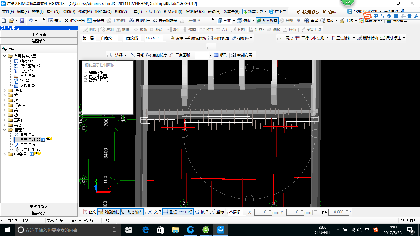Toggle the 显示详细公式 checkbox
The height and width of the screenshot is (236, 420).
click(86, 80)
